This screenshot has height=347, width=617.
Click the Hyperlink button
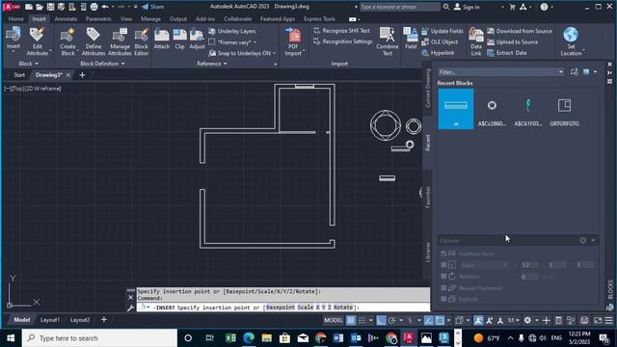pyautogui.click(x=438, y=53)
